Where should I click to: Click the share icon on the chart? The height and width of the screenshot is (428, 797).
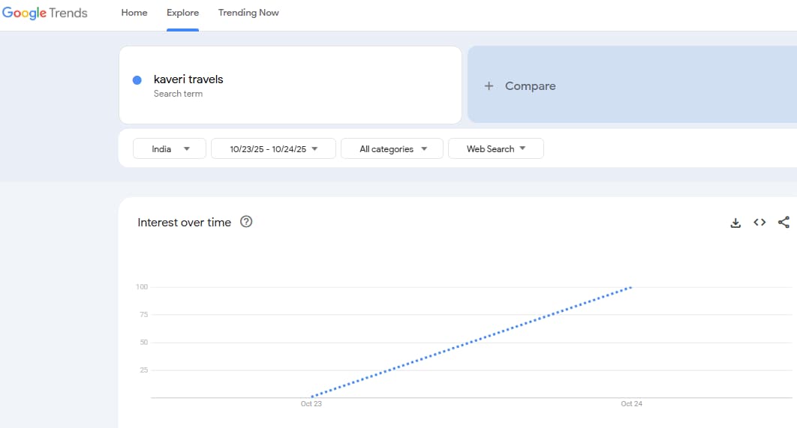[783, 222]
